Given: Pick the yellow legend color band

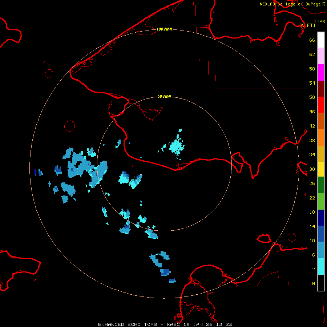Looking at the screenshot, I should (x=321, y=169).
